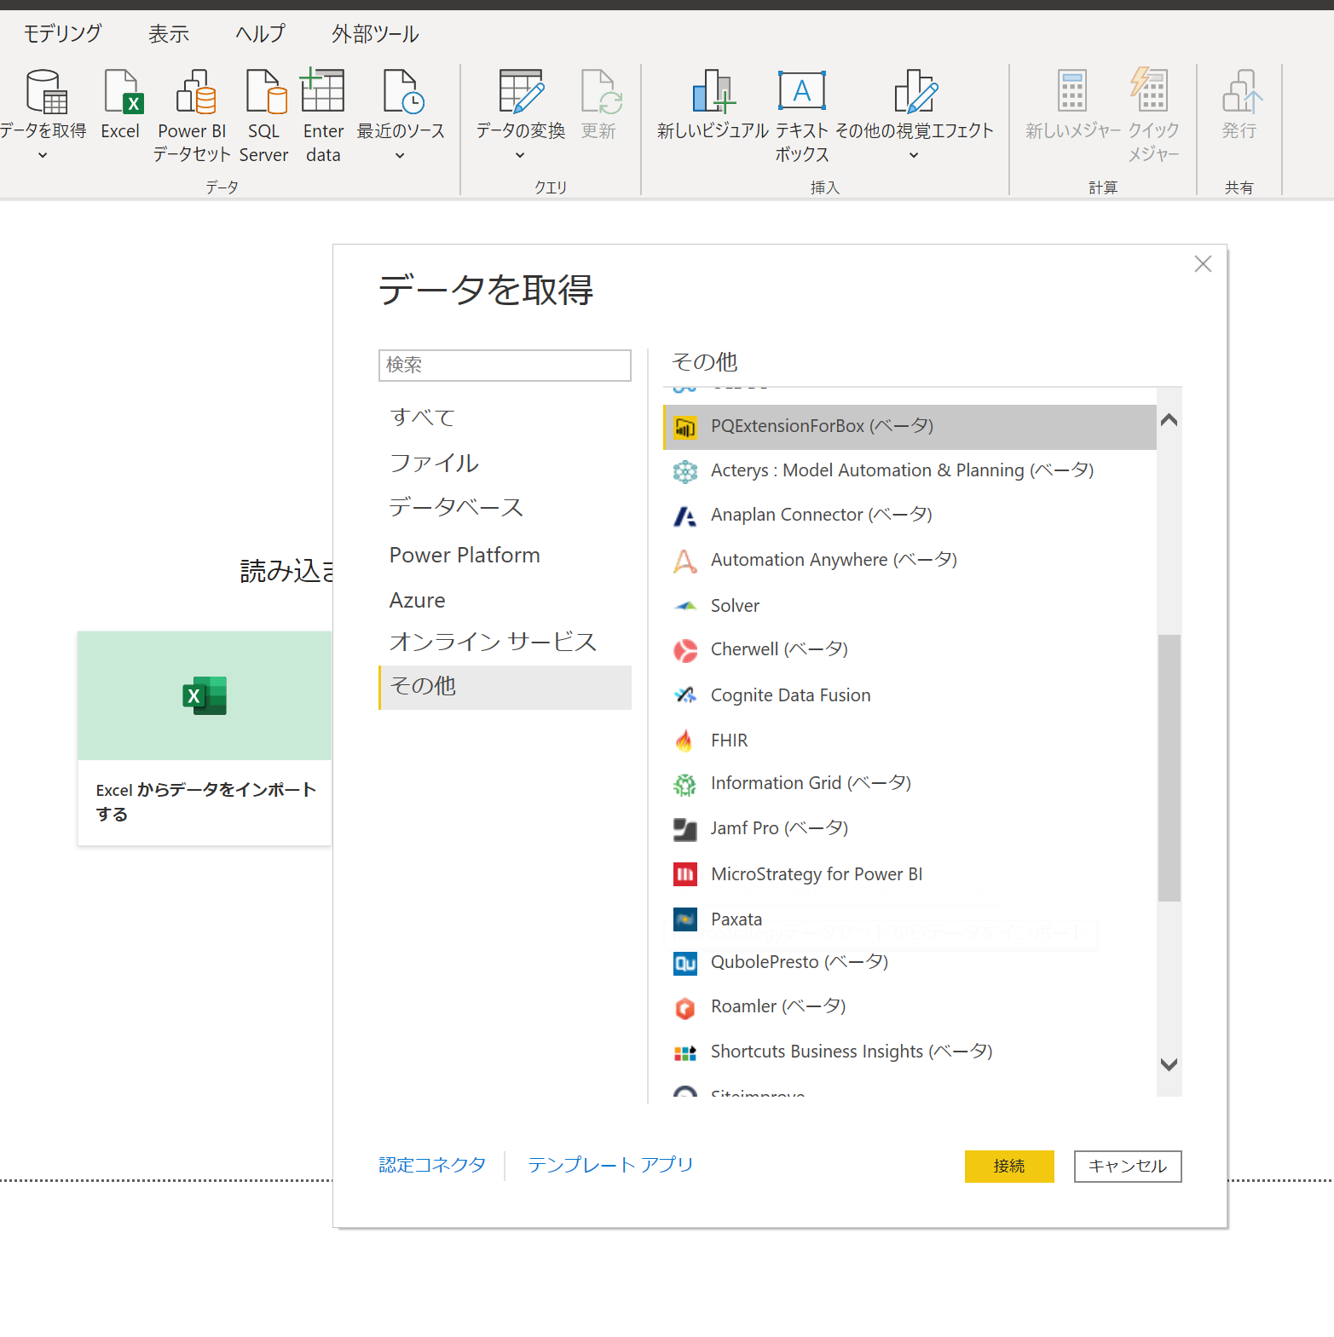Select the すべて category

(505, 418)
